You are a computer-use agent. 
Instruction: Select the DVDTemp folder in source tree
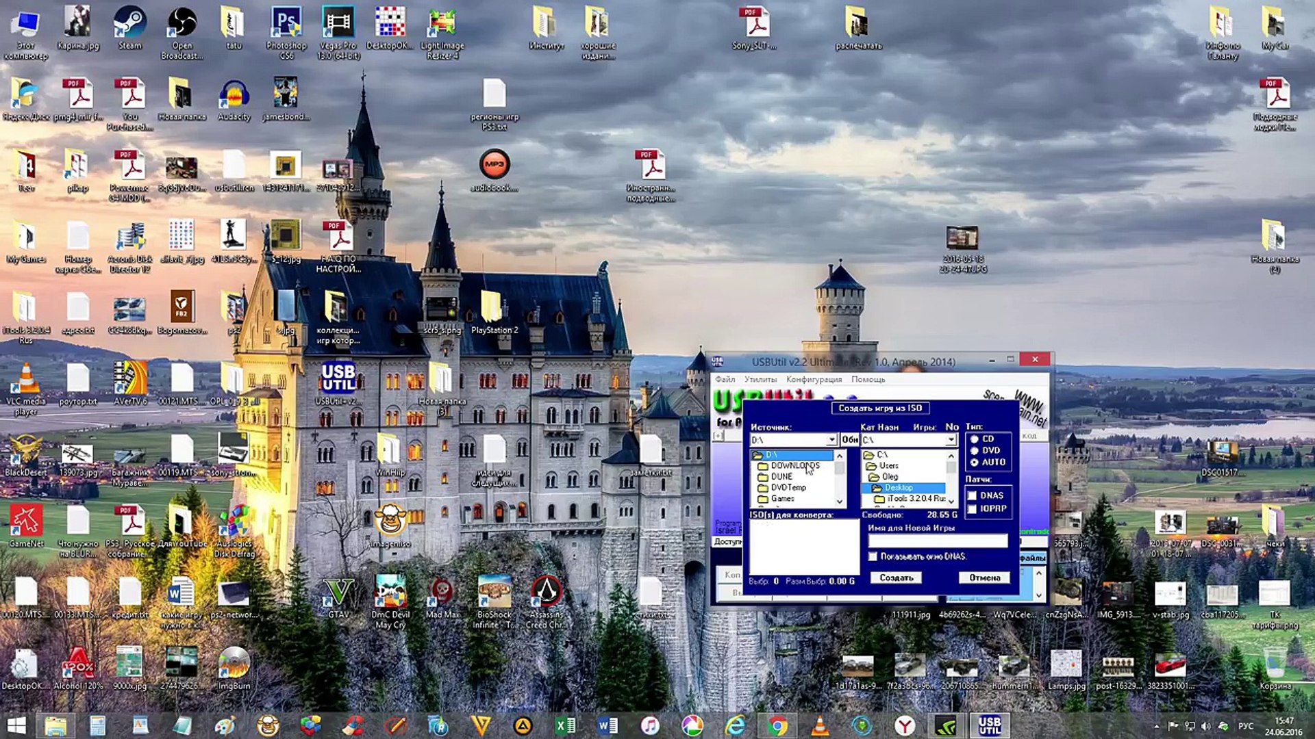[788, 487]
